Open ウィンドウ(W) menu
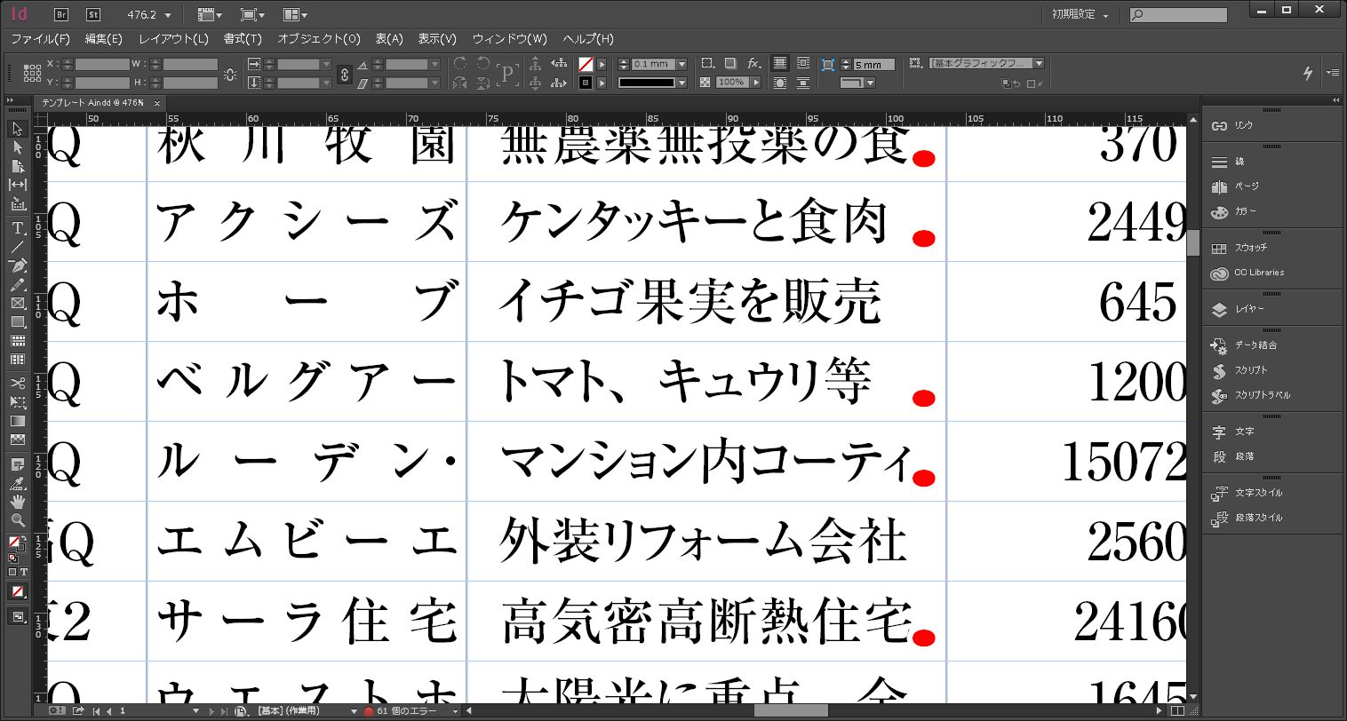The width and height of the screenshot is (1347, 721). pos(510,39)
